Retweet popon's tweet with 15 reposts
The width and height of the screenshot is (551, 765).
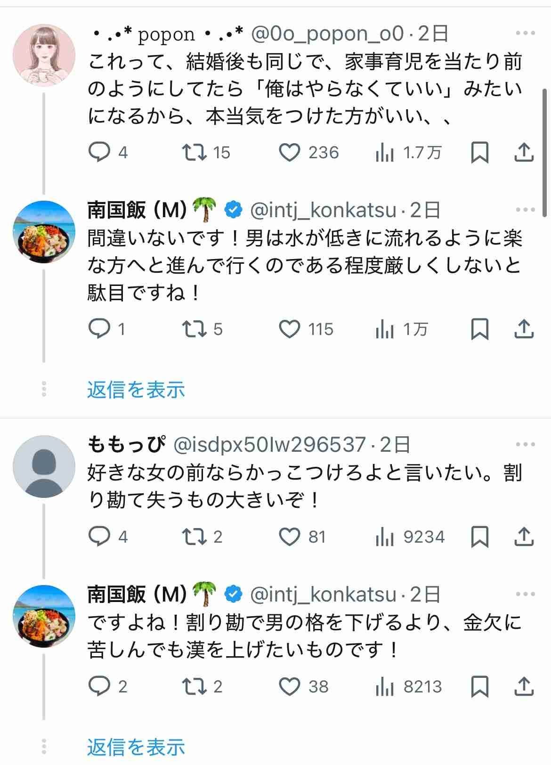[194, 153]
